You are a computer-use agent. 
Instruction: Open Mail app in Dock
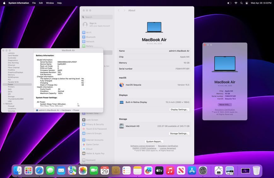point(61,170)
